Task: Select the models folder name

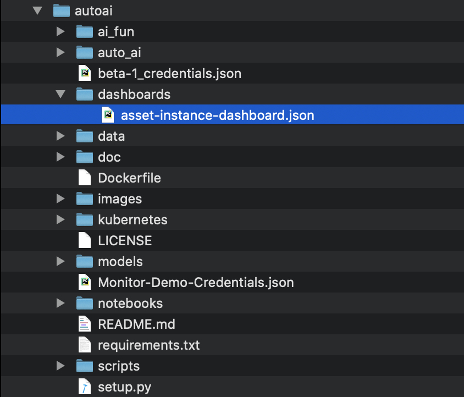Action: (120, 261)
